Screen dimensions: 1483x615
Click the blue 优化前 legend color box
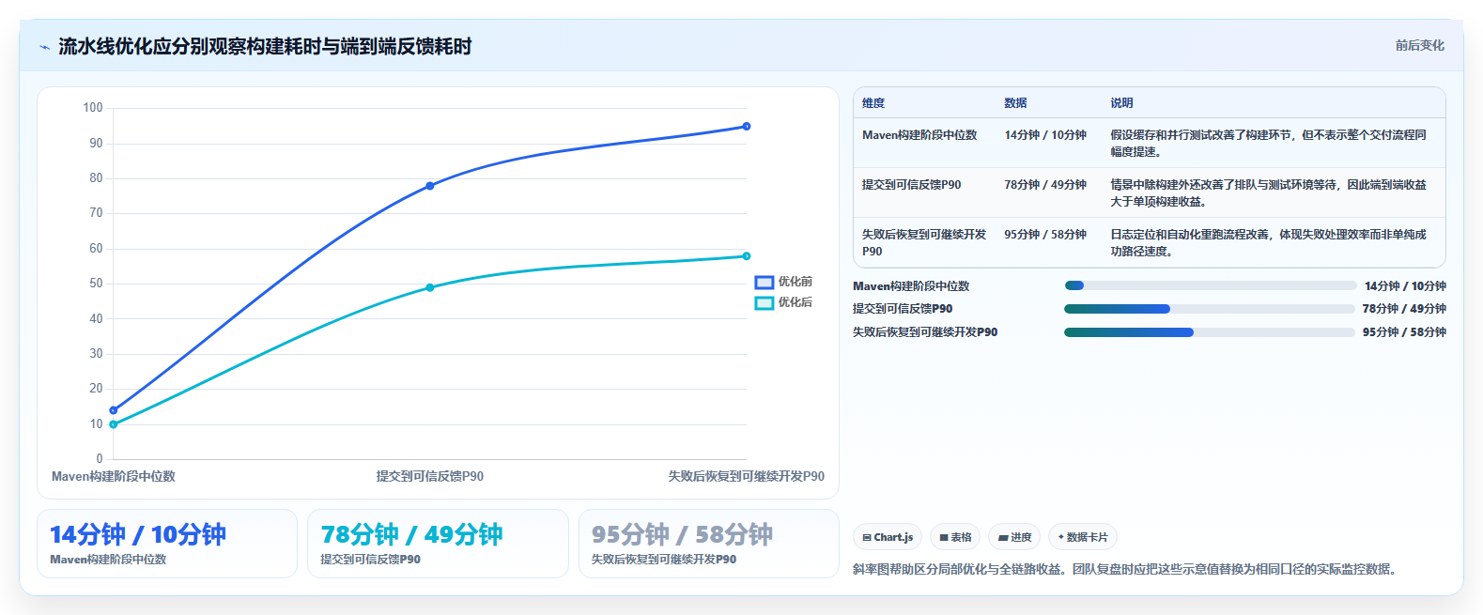(x=765, y=282)
